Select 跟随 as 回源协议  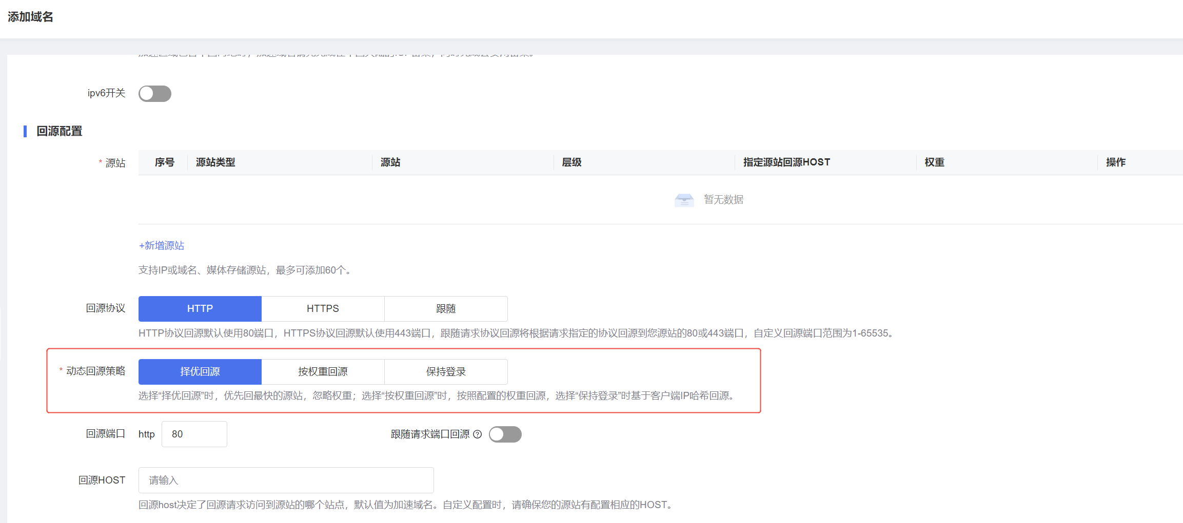(x=446, y=309)
